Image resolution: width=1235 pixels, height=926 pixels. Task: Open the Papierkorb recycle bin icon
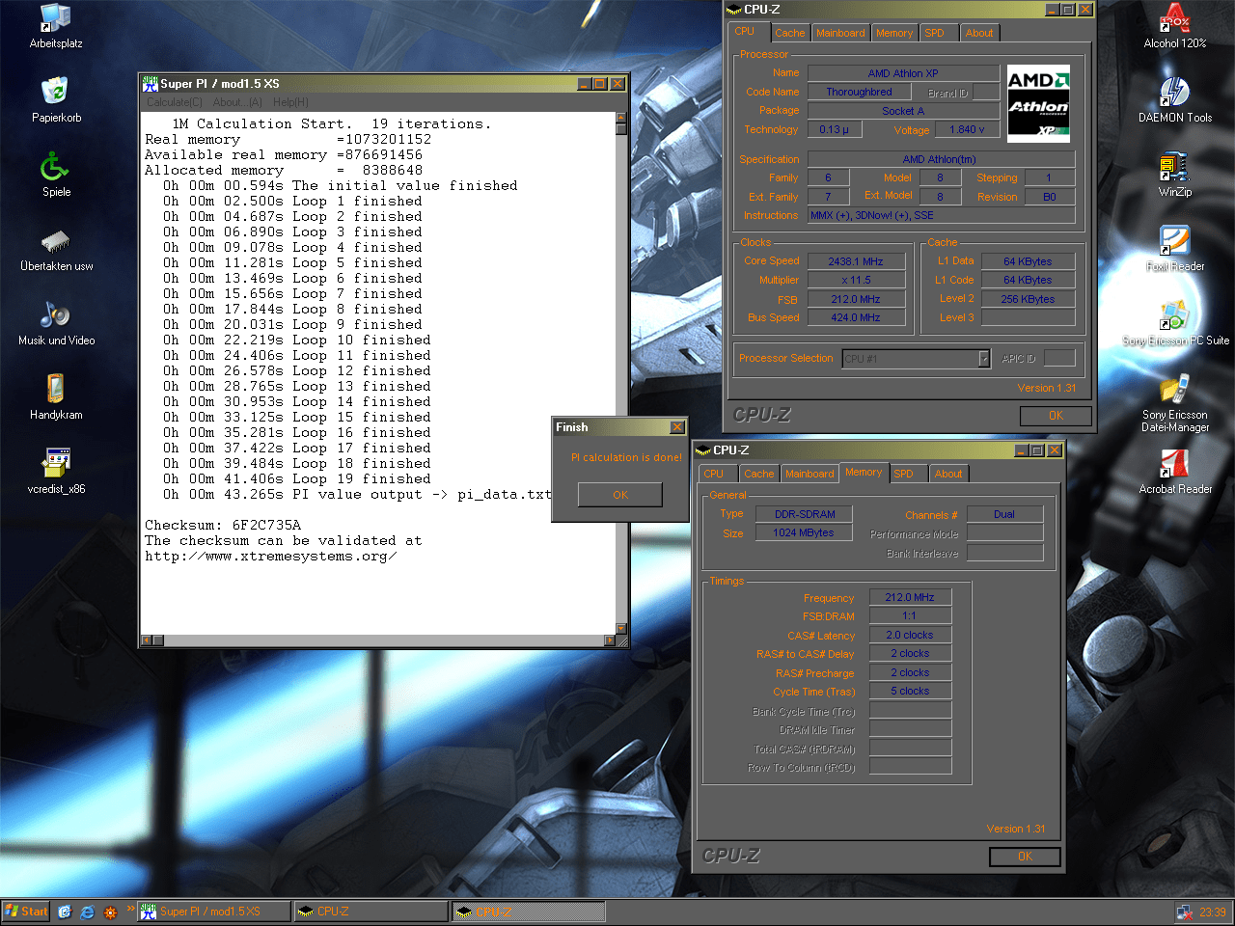pos(56,93)
